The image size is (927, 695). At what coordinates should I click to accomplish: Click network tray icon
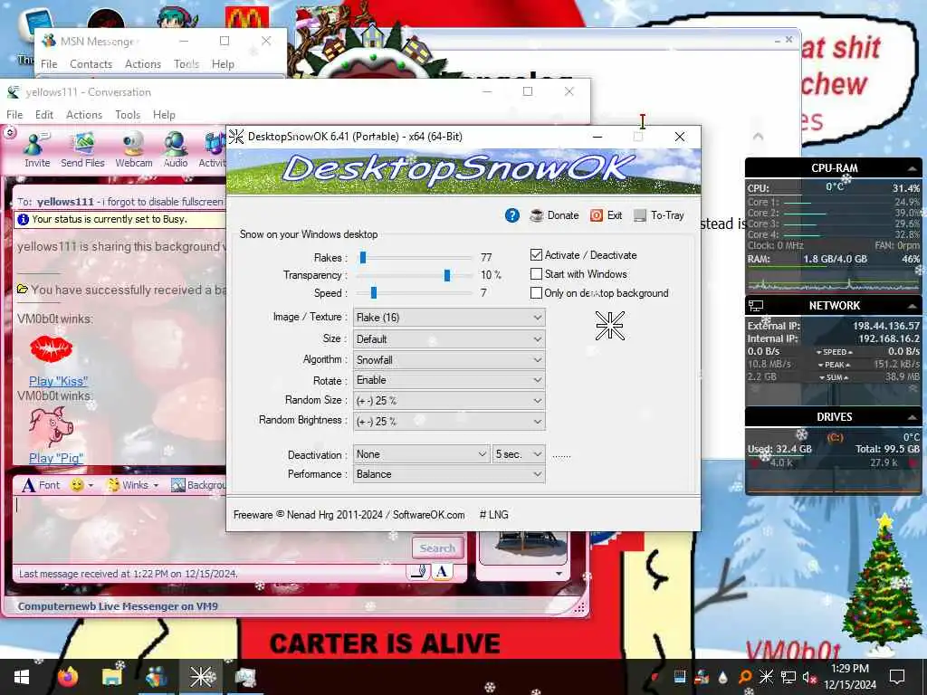(788, 677)
